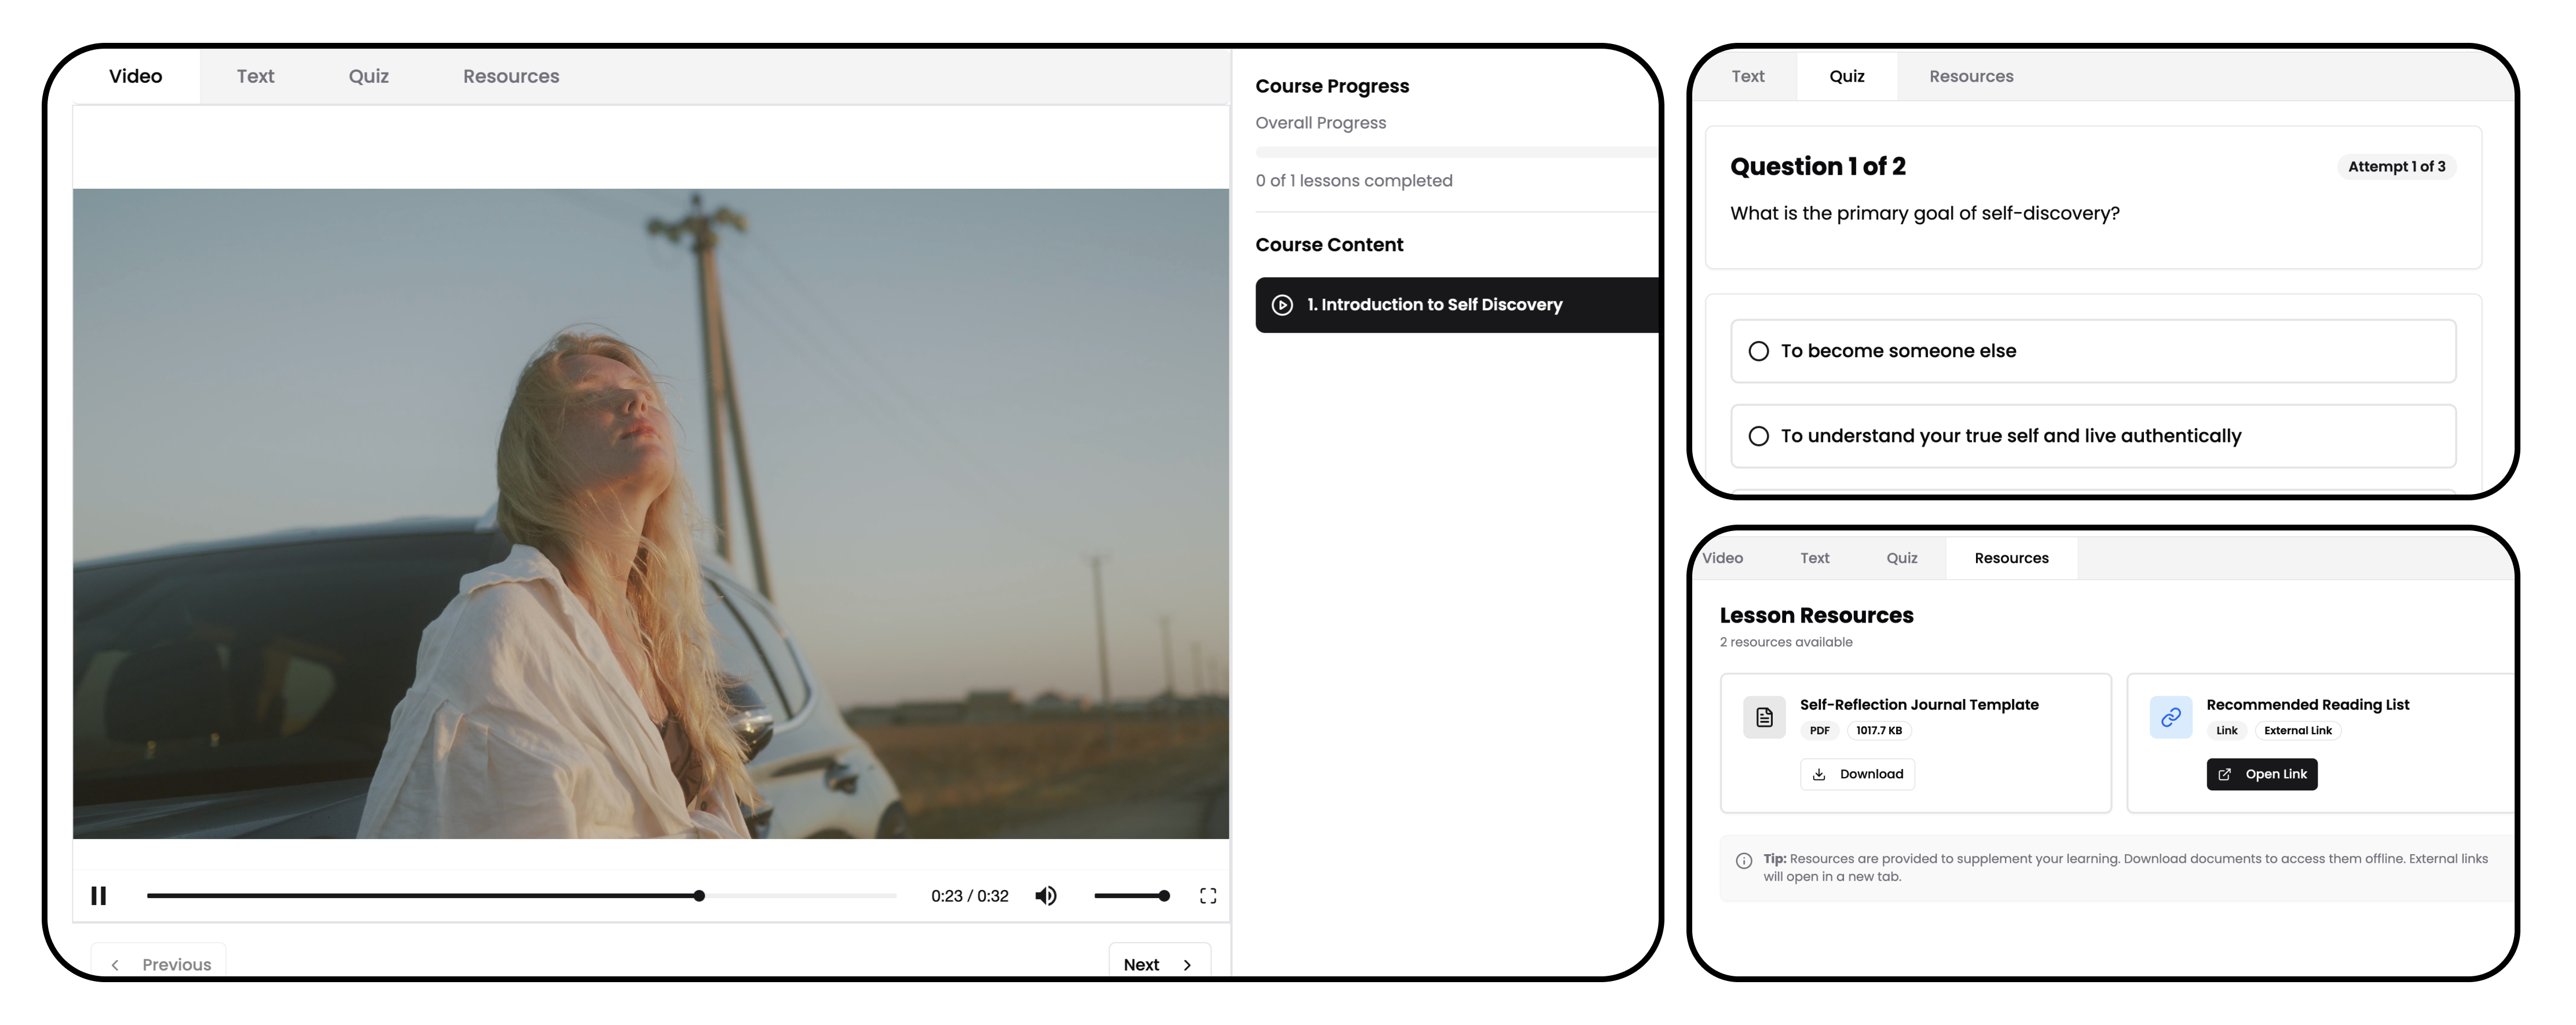2576x1025 pixels.
Task: Open the Video tab in the Lesson Resources panel
Action: (1722, 558)
